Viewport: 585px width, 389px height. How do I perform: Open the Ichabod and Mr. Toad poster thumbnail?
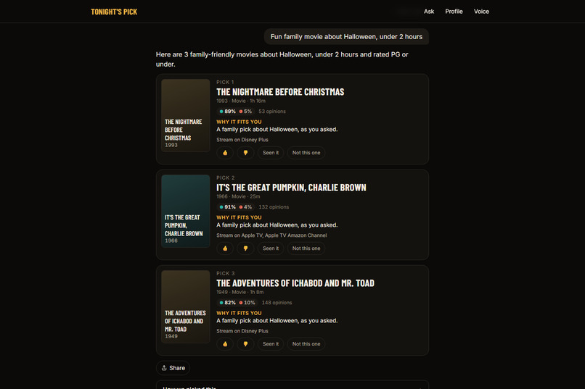[x=185, y=306]
